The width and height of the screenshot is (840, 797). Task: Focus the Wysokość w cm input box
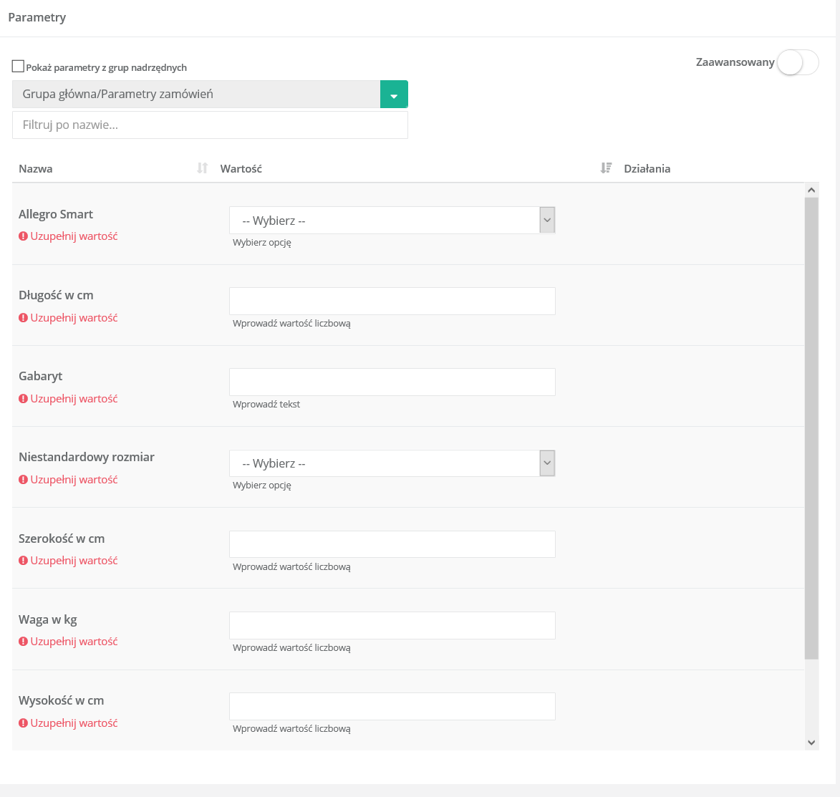pos(392,706)
